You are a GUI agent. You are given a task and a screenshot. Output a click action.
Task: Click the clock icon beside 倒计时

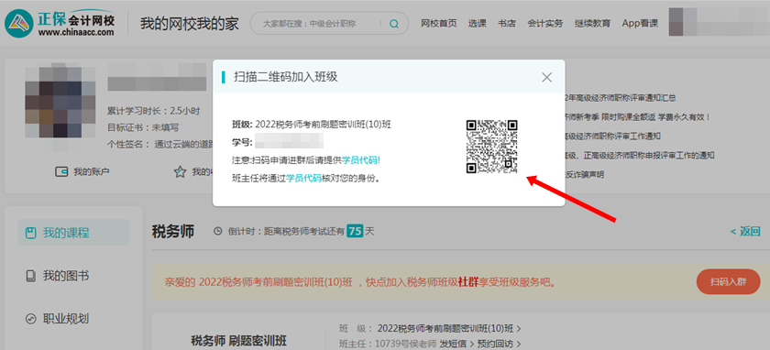[218, 231]
